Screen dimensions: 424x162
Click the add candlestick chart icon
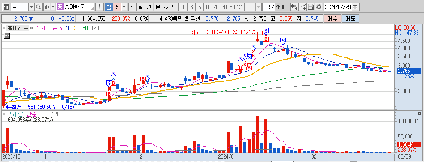[294, 7]
